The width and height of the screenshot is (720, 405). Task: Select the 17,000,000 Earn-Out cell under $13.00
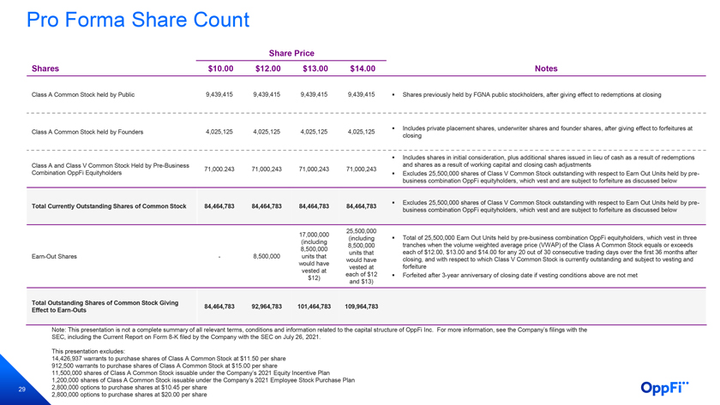pos(314,256)
